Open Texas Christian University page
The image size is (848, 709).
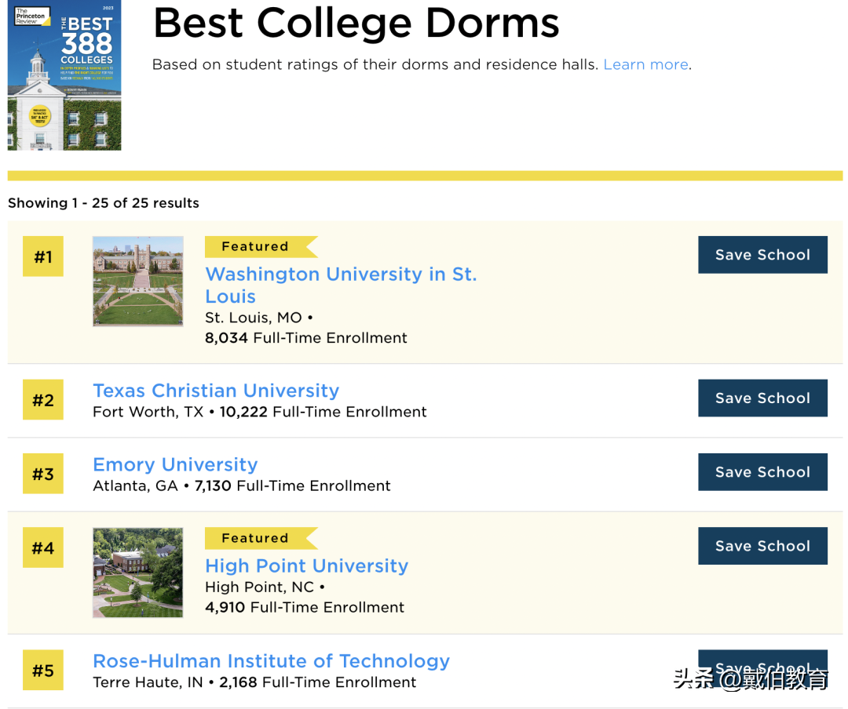216,391
